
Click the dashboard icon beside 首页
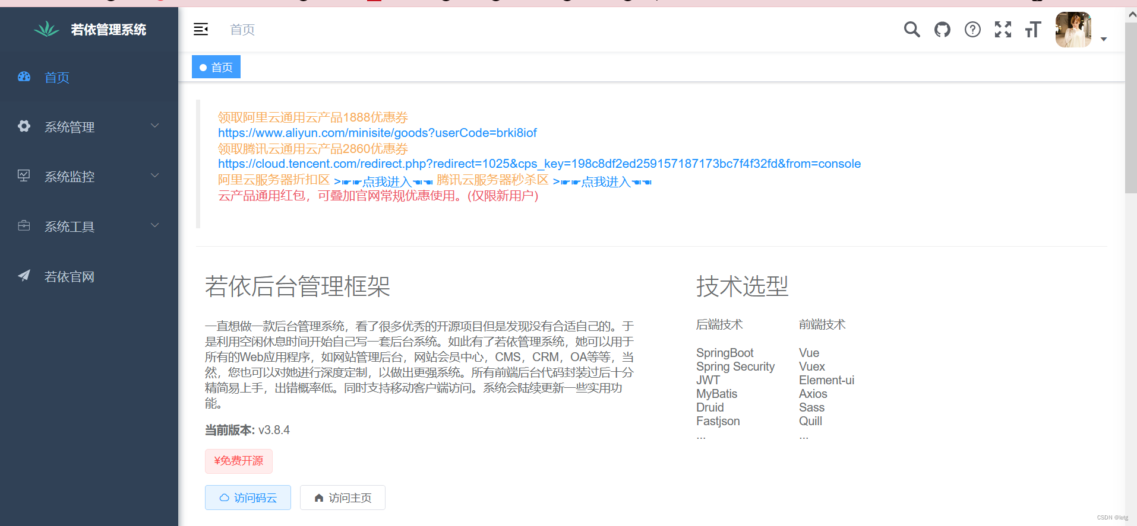coord(24,76)
